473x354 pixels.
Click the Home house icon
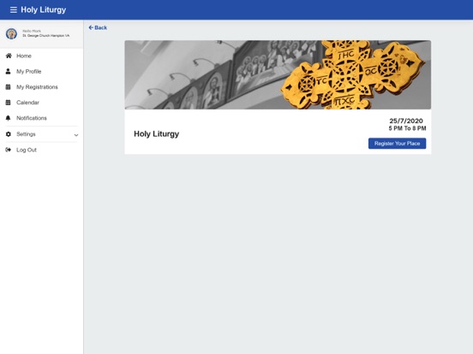pyautogui.click(x=9, y=56)
